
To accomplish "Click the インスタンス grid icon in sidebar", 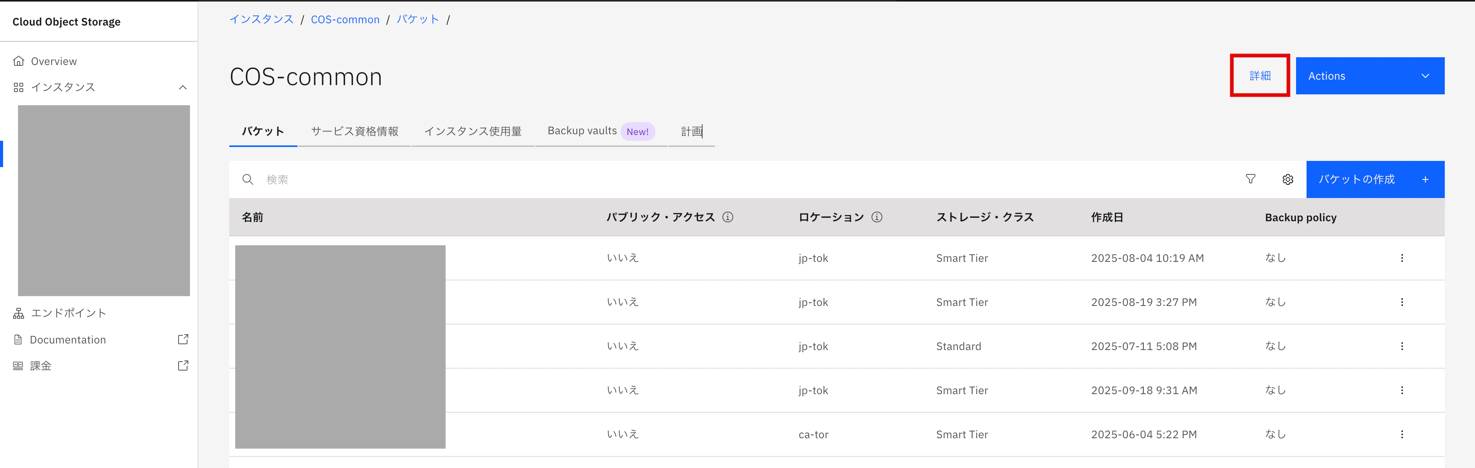I will click(19, 87).
